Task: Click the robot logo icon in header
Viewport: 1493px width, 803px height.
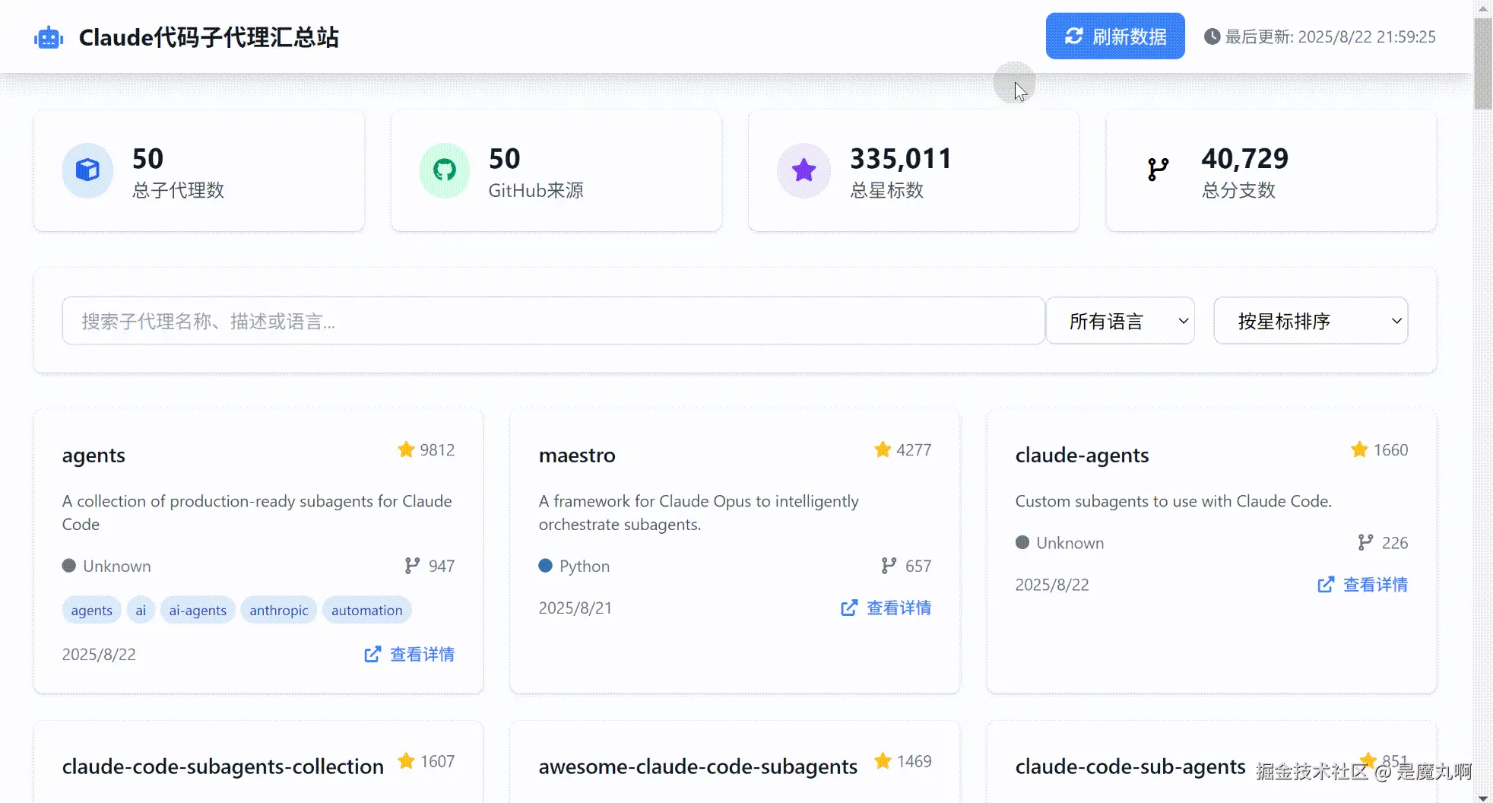Action: (x=49, y=37)
